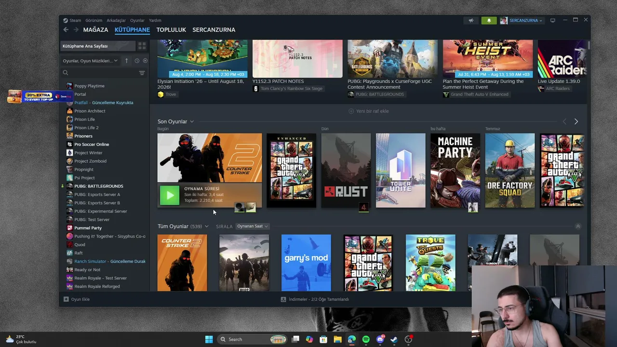Click the recent activity clock icon
This screenshot has height=347, width=617.
click(x=137, y=61)
